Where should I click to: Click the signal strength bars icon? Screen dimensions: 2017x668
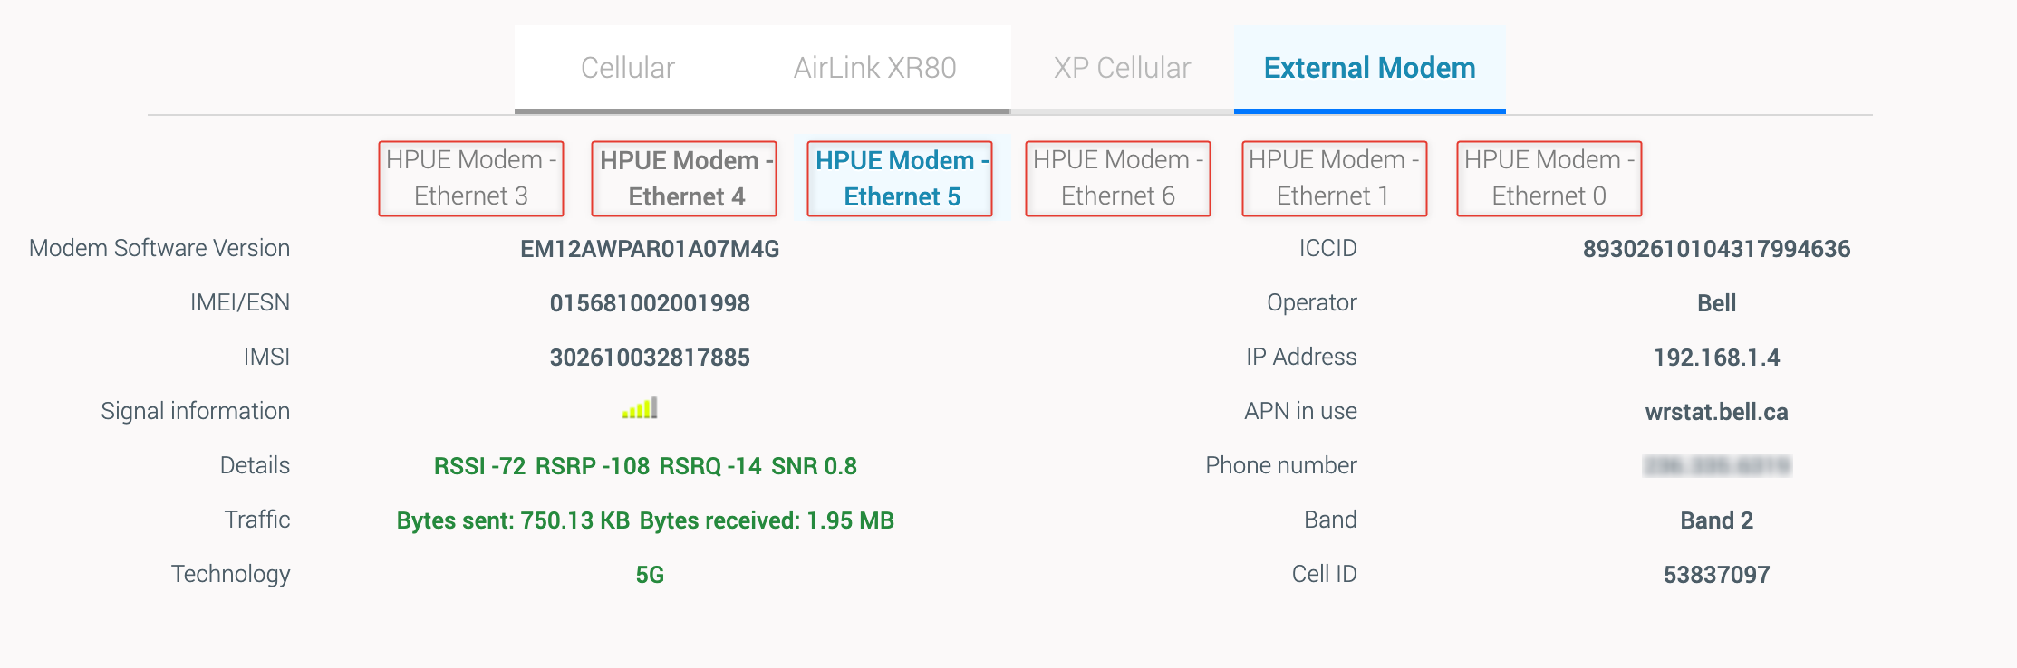pyautogui.click(x=640, y=410)
